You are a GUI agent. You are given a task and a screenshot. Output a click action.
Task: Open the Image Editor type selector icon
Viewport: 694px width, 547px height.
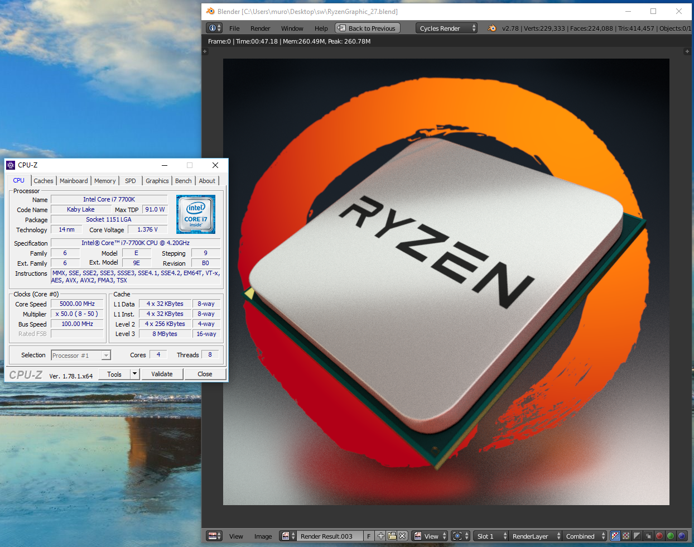[214, 536]
